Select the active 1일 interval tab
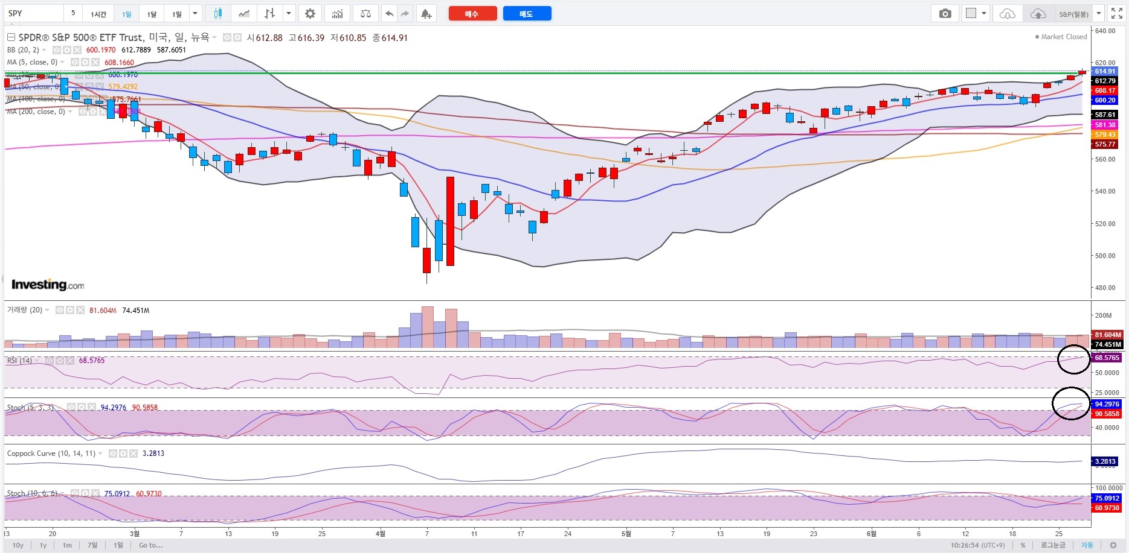 [x=126, y=13]
